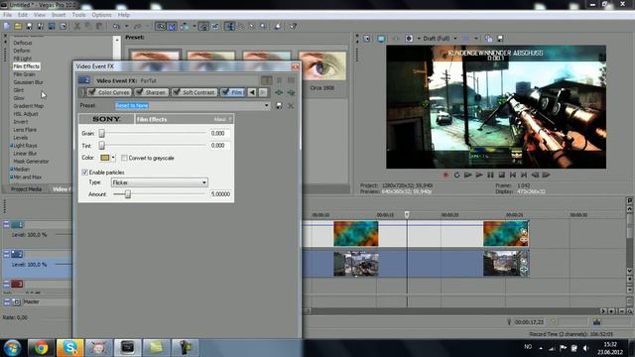Minimize track 2 in the track header
The height and width of the screenshot is (357, 635).
pyautogui.click(x=7, y=254)
